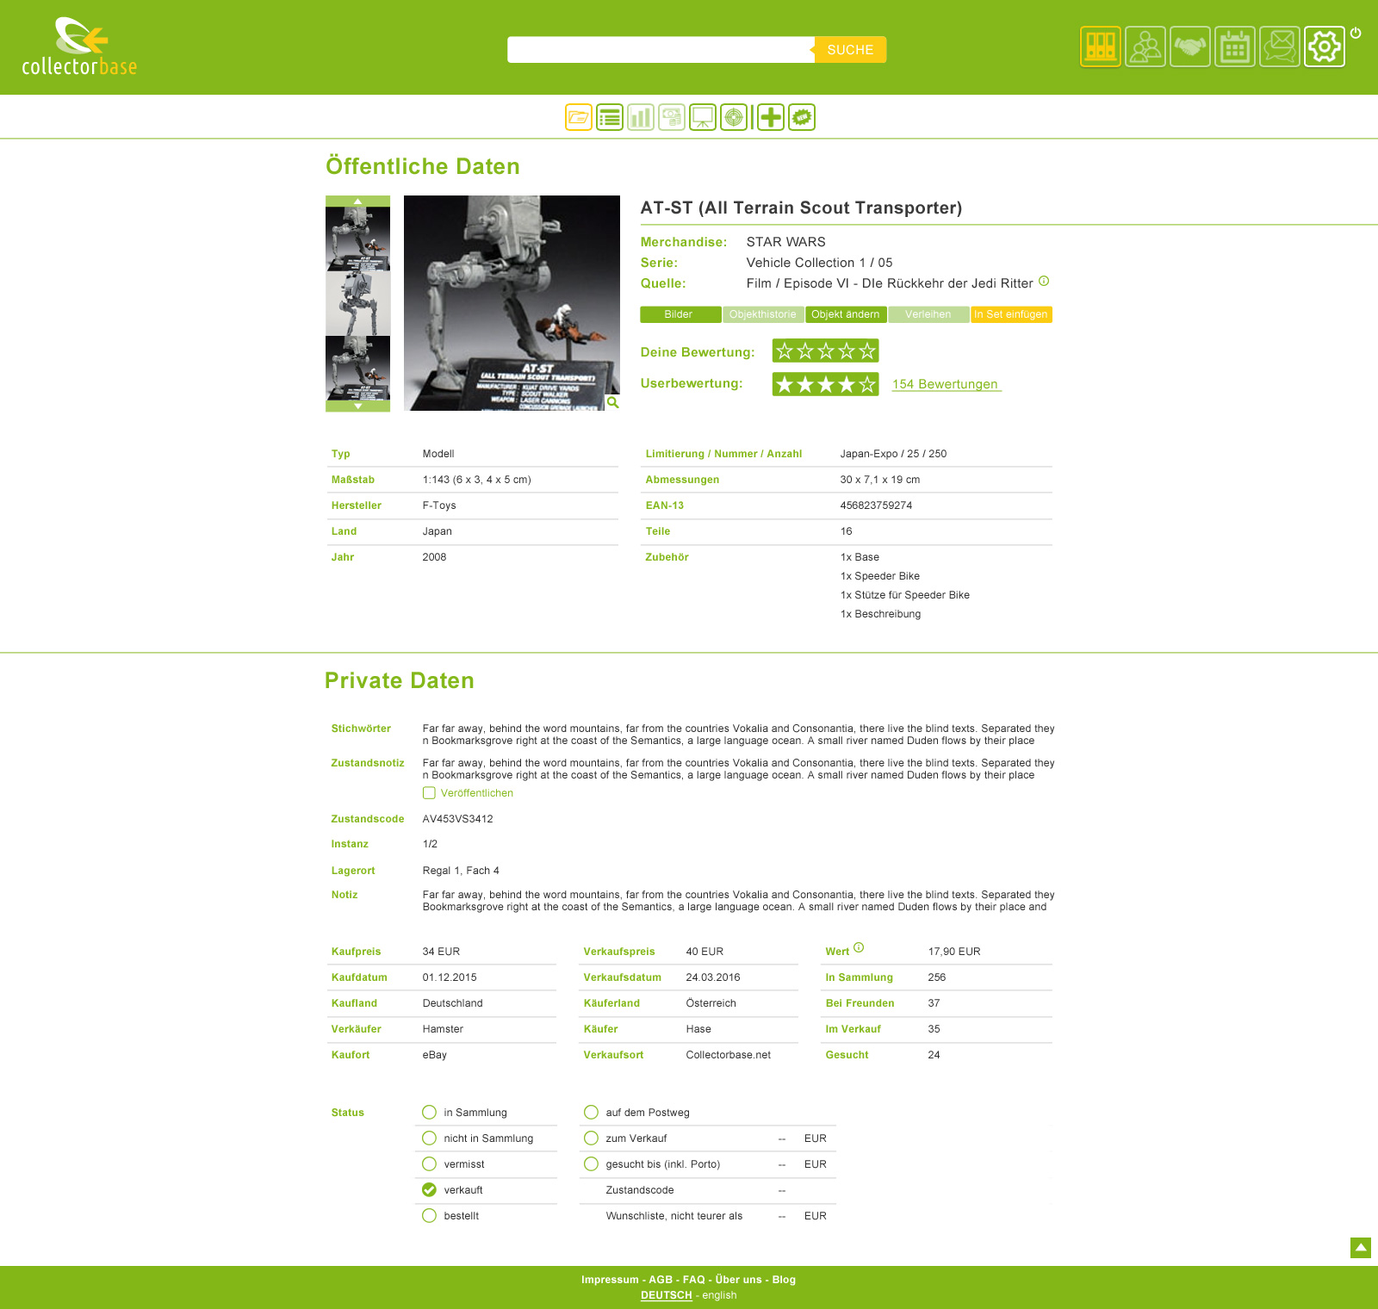The height and width of the screenshot is (1309, 1378).
Task: Toggle the "verkauft" status radio
Action: (x=429, y=1189)
